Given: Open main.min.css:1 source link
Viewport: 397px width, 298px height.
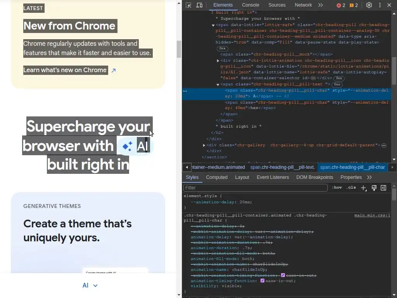Looking at the screenshot, I should coord(372,215).
